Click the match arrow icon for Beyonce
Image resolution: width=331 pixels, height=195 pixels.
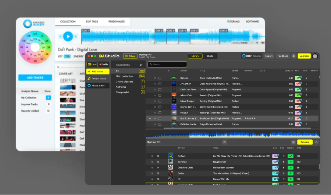[291, 162]
